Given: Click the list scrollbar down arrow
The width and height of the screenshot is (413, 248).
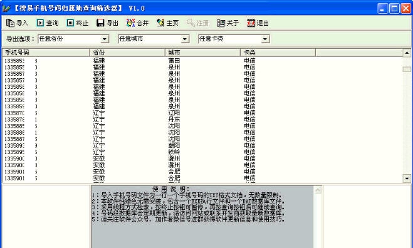Looking at the screenshot, I should coord(407,178).
